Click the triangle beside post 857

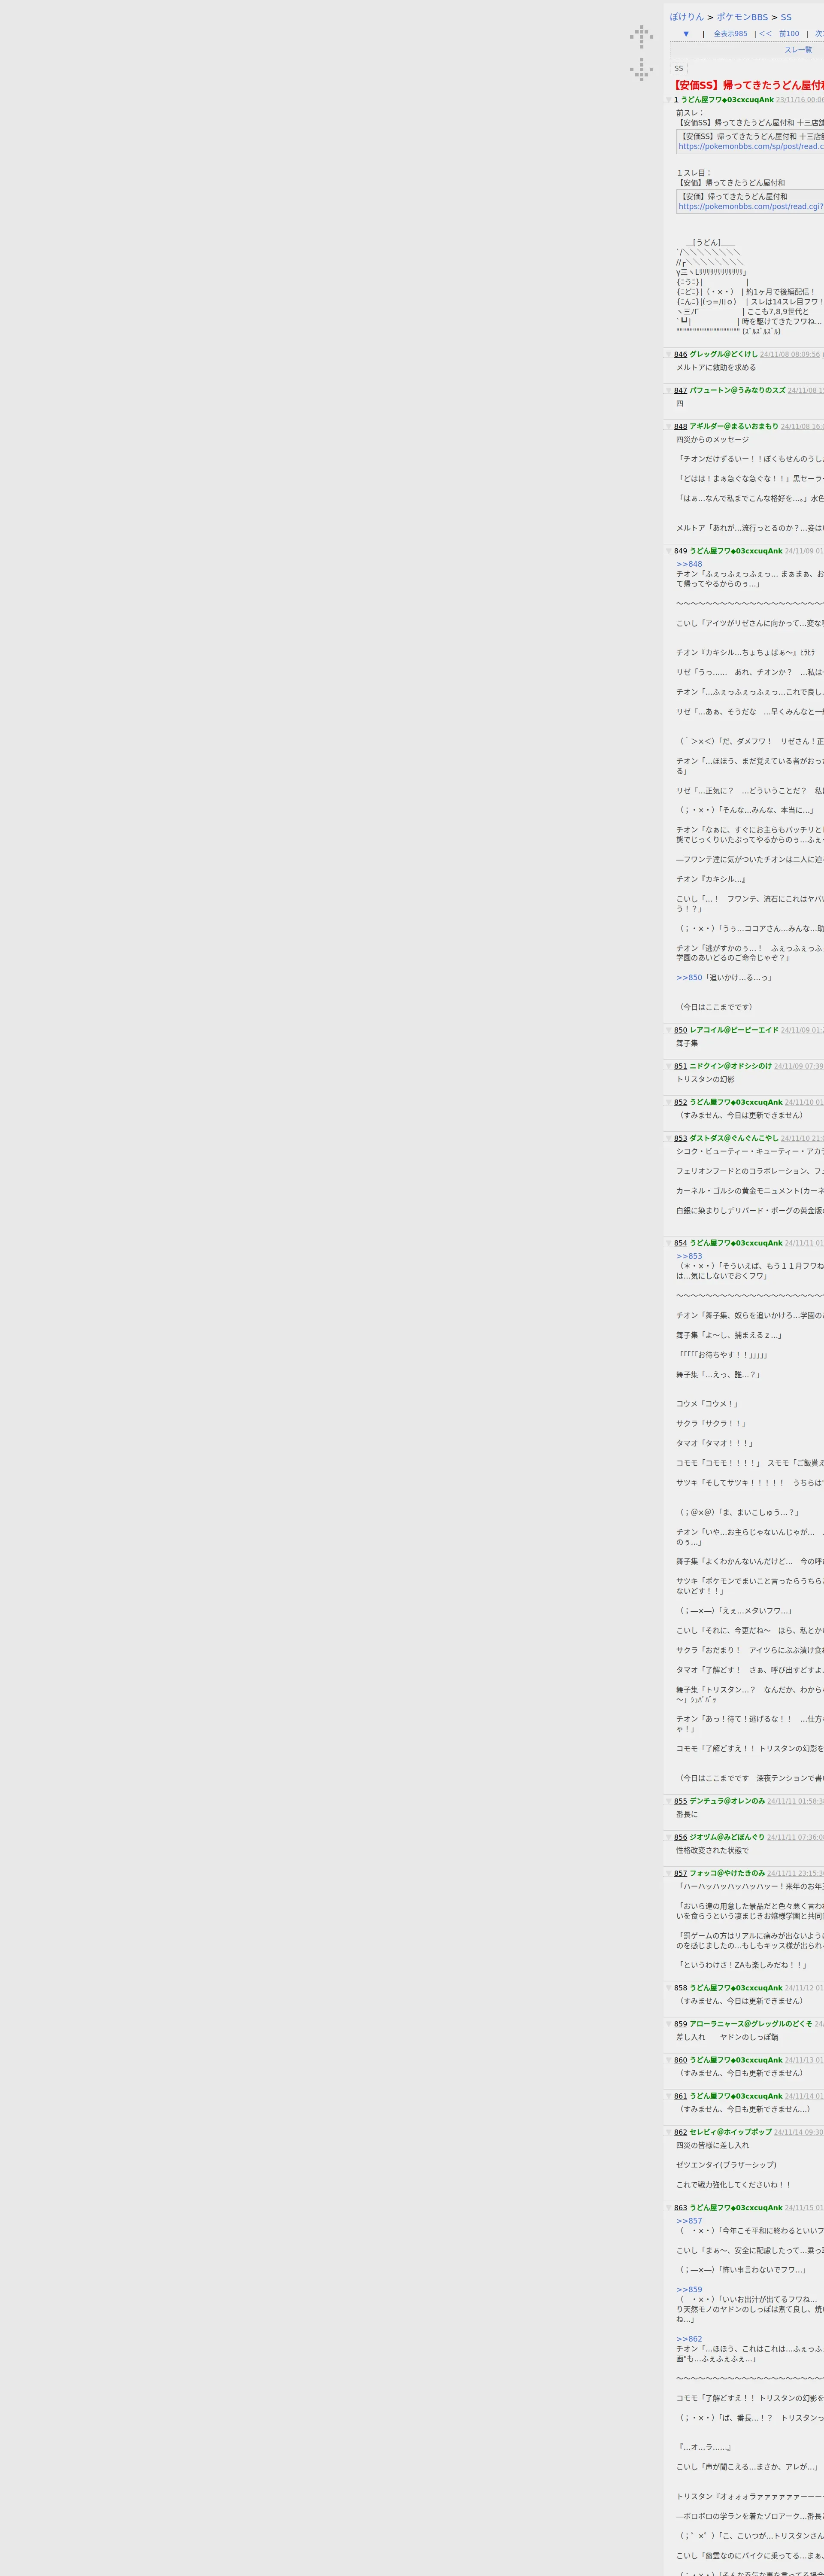click(x=669, y=1874)
